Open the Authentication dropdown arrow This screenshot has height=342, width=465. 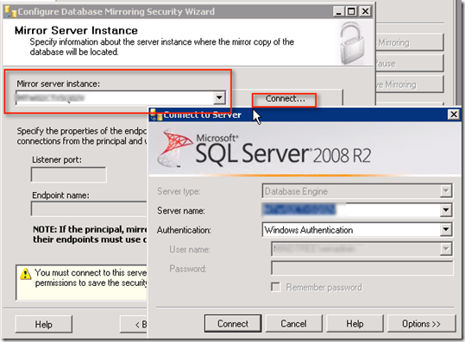446,229
